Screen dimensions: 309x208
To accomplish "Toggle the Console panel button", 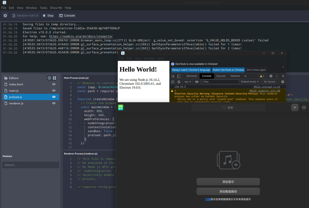I will pos(67,15).
